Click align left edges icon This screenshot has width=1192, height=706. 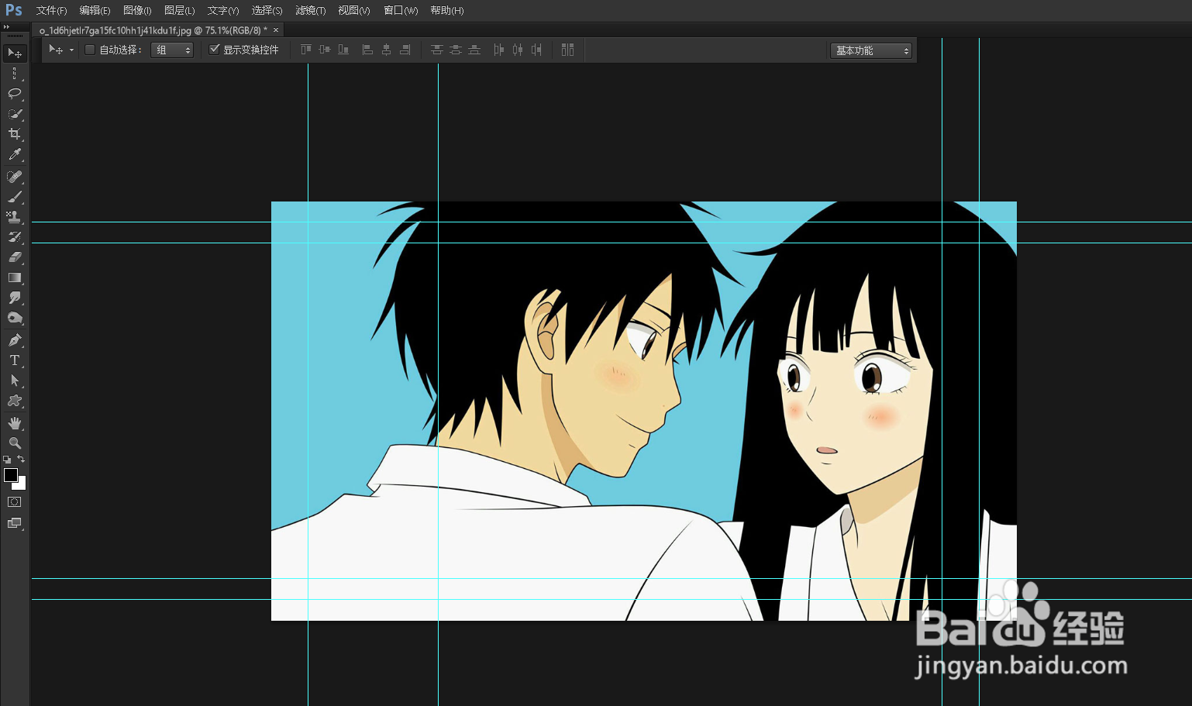point(367,50)
